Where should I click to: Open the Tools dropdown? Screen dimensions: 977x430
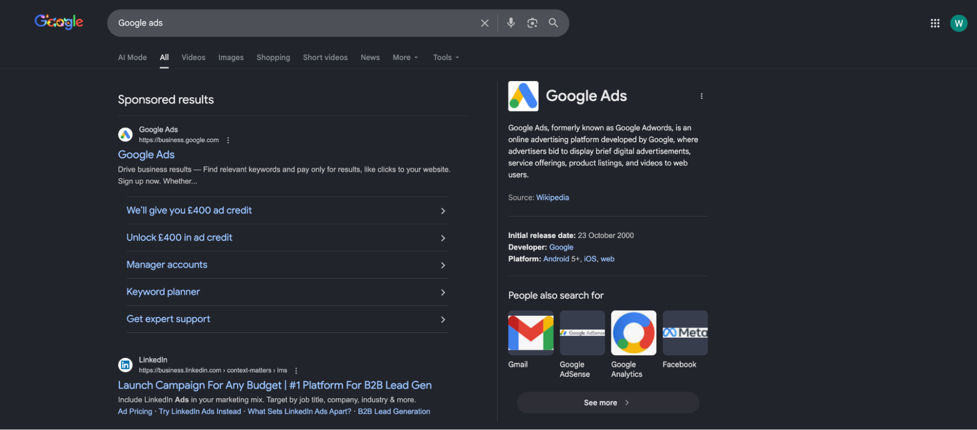pyautogui.click(x=446, y=58)
